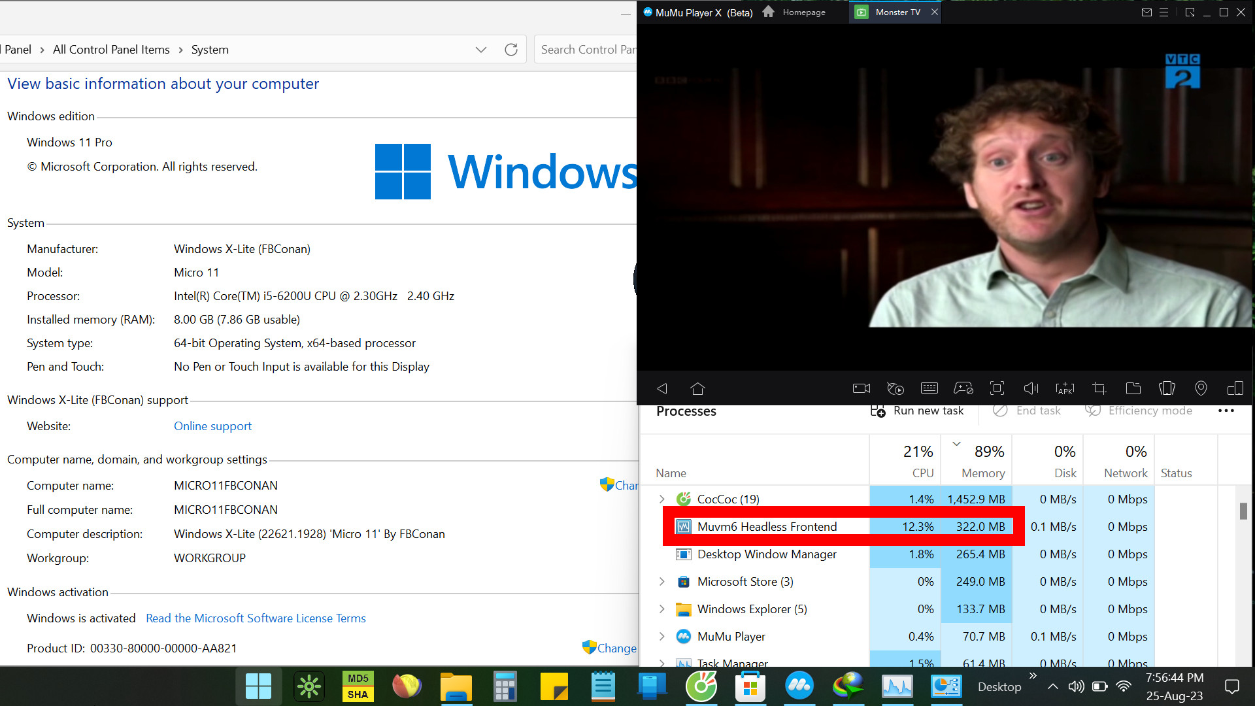This screenshot has height=706, width=1255.
Task: Open the MuMu virtual location pin icon
Action: [x=1201, y=388]
